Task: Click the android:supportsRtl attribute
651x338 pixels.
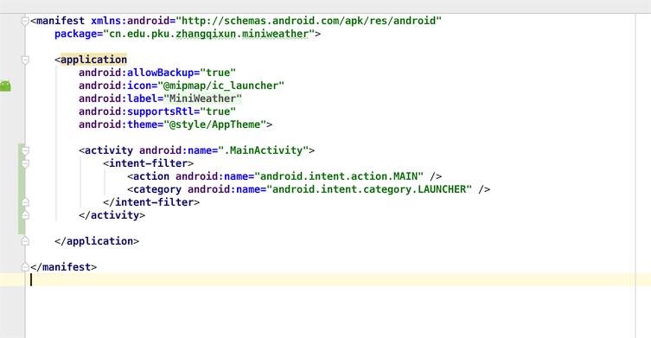Action: pos(137,112)
